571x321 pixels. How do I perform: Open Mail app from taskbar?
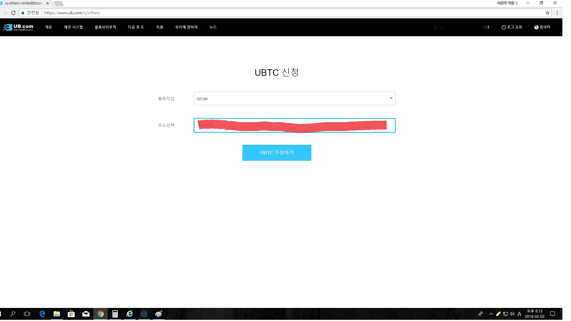86,314
